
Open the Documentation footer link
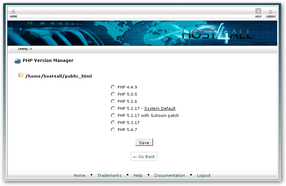169,175
